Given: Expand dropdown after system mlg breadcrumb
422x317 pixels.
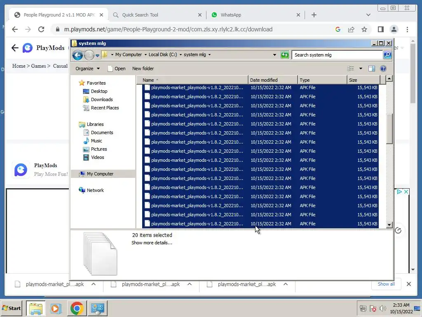Looking at the screenshot, I should coord(209,55).
